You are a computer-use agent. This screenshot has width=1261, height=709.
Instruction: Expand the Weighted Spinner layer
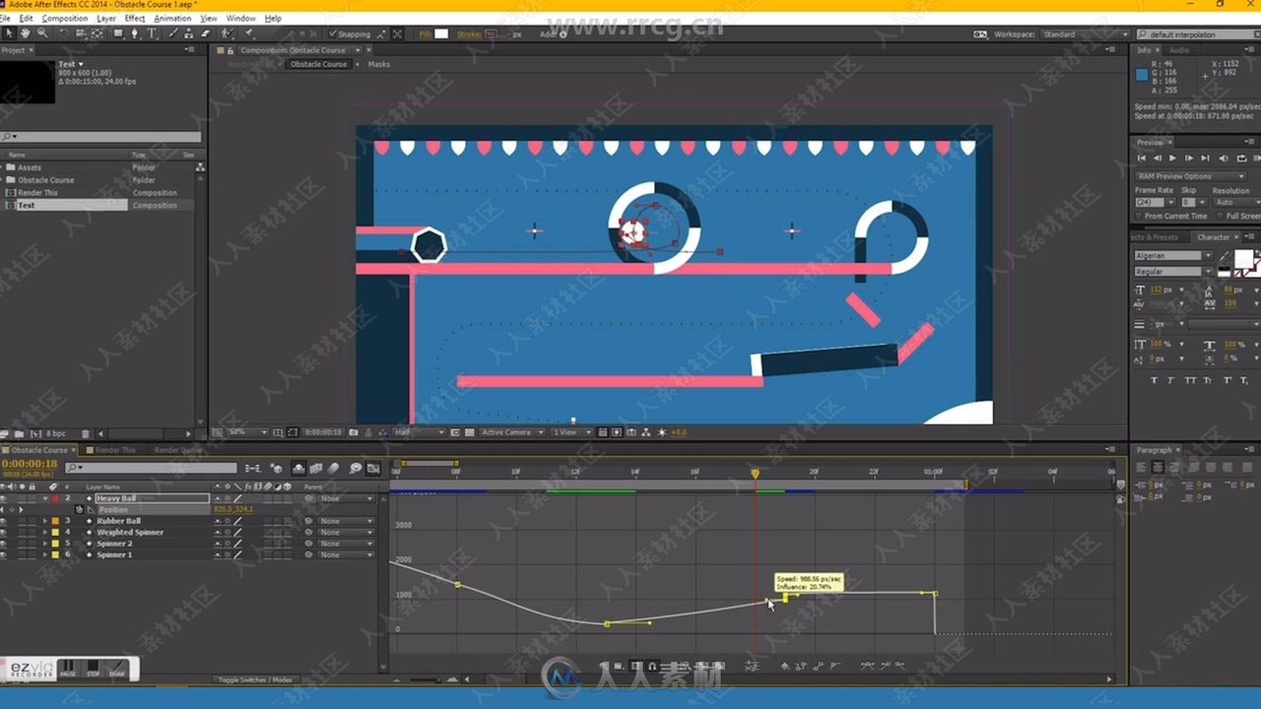(44, 532)
